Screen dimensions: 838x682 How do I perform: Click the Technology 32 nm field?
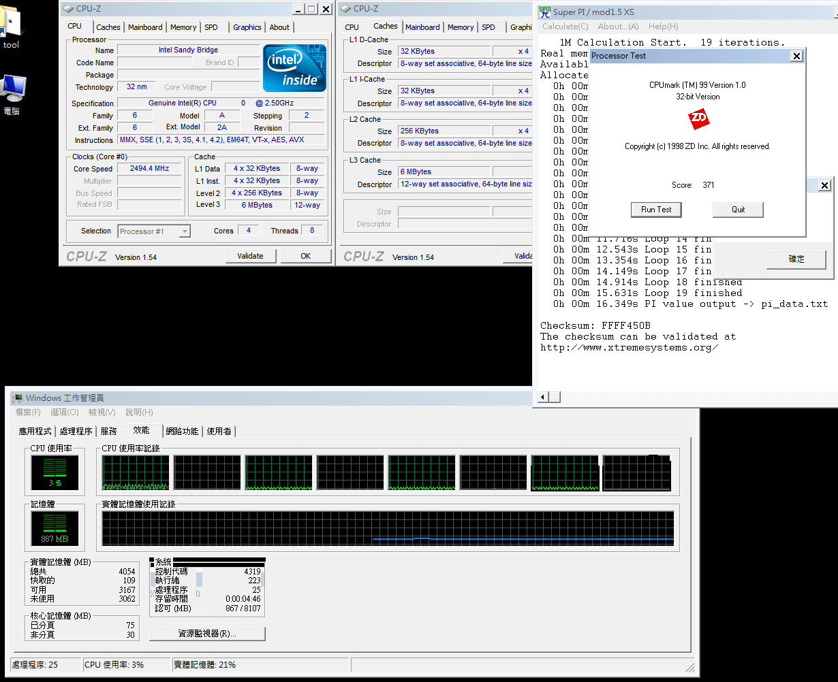tap(137, 87)
